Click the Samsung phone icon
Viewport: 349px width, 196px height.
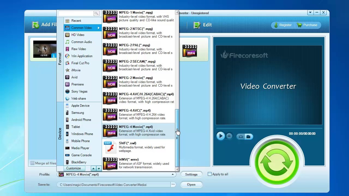click(x=67, y=113)
